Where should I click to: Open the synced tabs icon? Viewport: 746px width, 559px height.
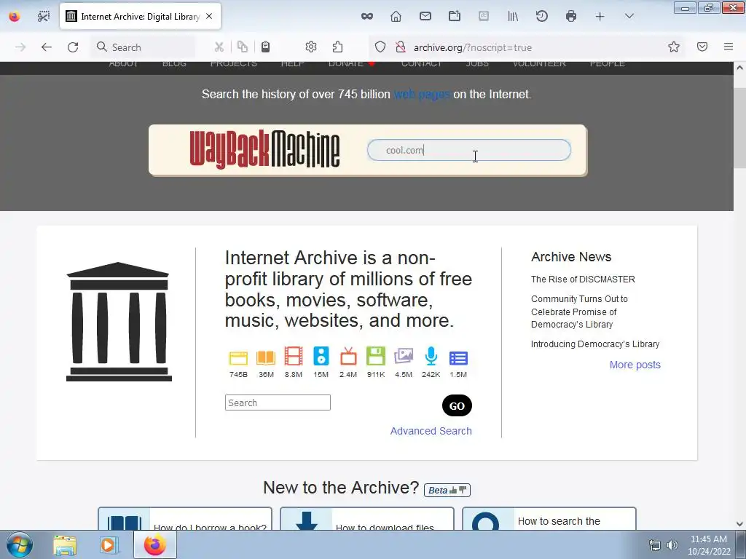point(455,16)
